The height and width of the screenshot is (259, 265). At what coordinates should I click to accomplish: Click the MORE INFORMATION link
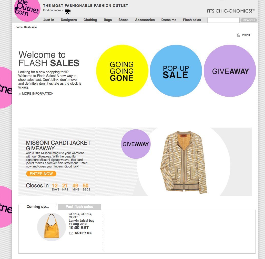37,94
